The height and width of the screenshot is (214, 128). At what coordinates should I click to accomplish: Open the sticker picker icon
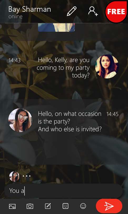65,206
